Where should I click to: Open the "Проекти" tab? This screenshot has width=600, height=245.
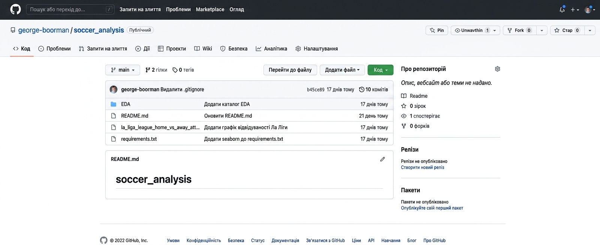point(172,49)
